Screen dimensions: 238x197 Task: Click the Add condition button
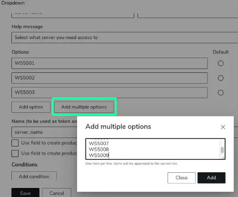coord(34,176)
